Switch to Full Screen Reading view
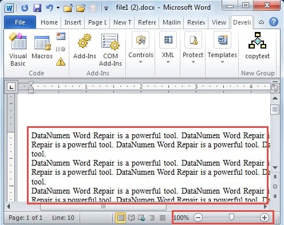Viewport: 284px width, 225px height. point(131,218)
